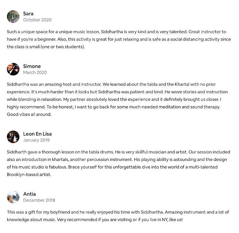The height and width of the screenshot is (233, 239).
Task: Click the line ending "(one or two students)."
Action: point(46,47)
